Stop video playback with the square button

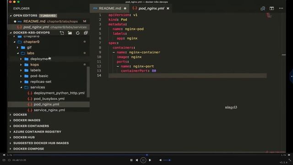[x=131, y=160]
